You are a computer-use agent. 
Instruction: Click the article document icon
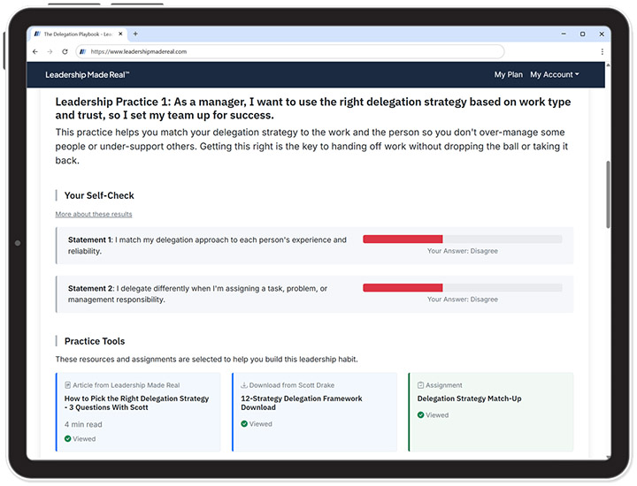[68, 385]
